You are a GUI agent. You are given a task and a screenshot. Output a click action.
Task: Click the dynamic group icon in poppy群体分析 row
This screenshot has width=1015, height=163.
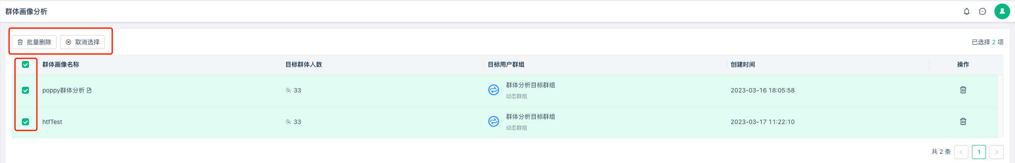494,90
